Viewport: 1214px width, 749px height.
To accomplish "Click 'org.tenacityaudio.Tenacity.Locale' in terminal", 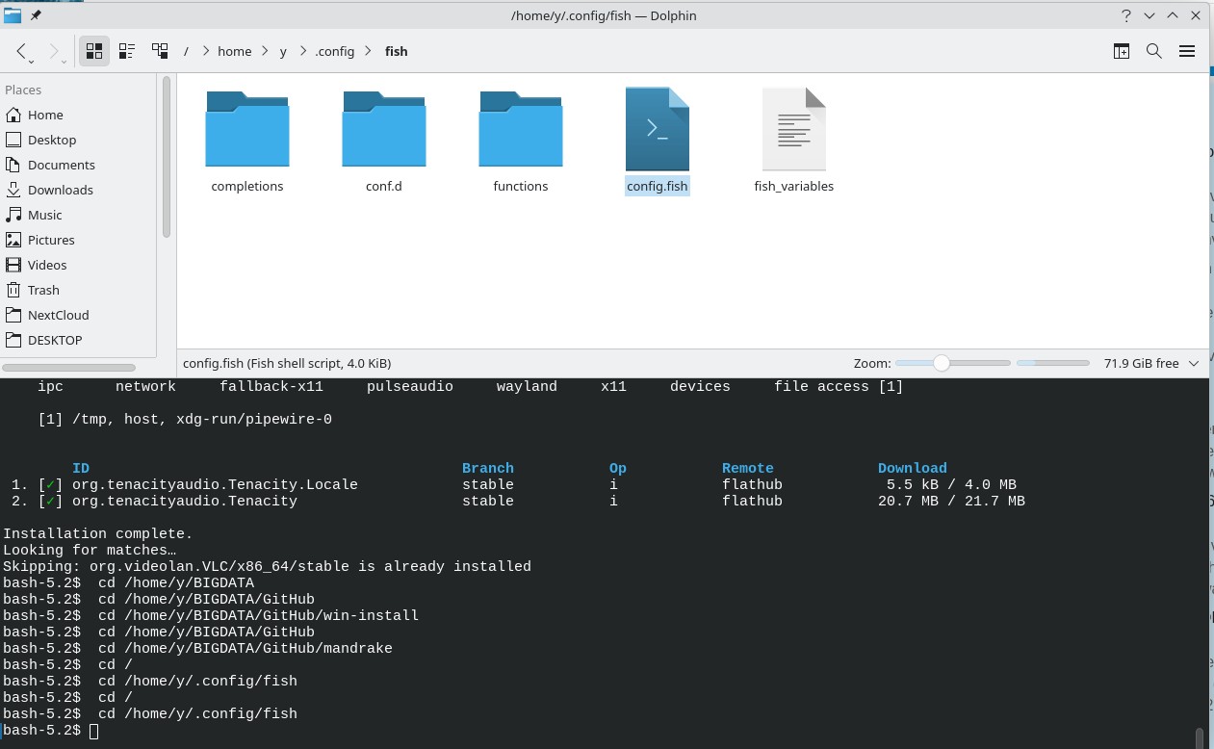I will coord(215,484).
